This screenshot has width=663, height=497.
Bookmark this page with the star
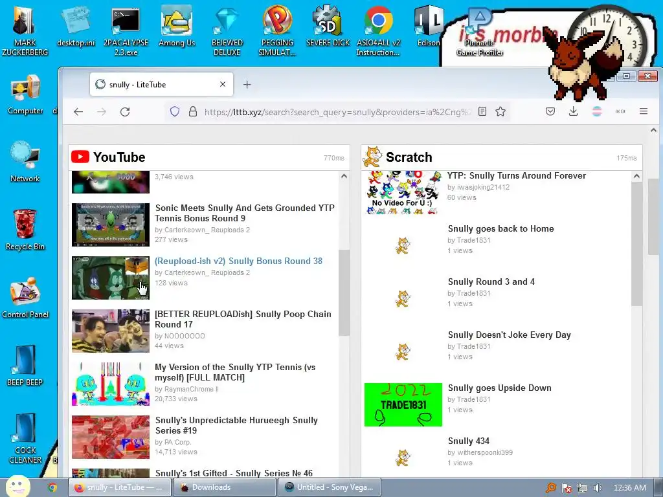pyautogui.click(x=500, y=111)
